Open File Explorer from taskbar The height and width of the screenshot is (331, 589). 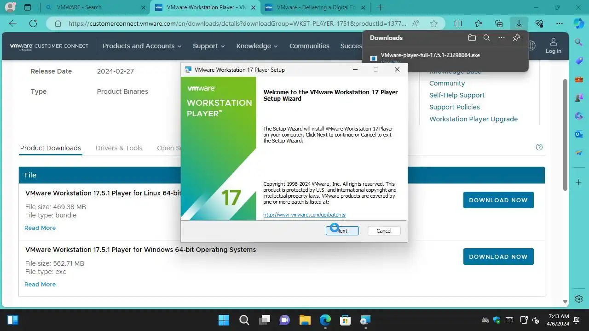(x=305, y=320)
